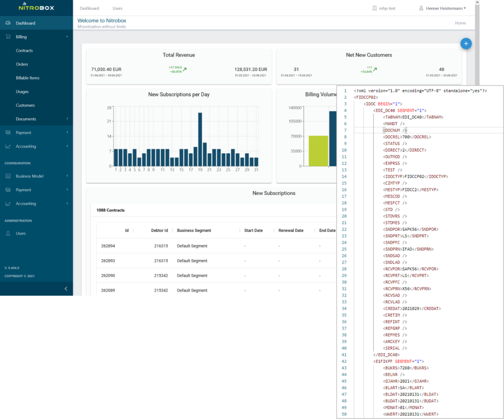Click the mhp-test tenant icon

[375, 8]
